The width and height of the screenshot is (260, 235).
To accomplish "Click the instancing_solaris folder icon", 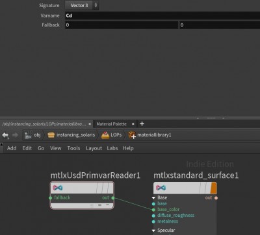I will (x=51, y=135).
